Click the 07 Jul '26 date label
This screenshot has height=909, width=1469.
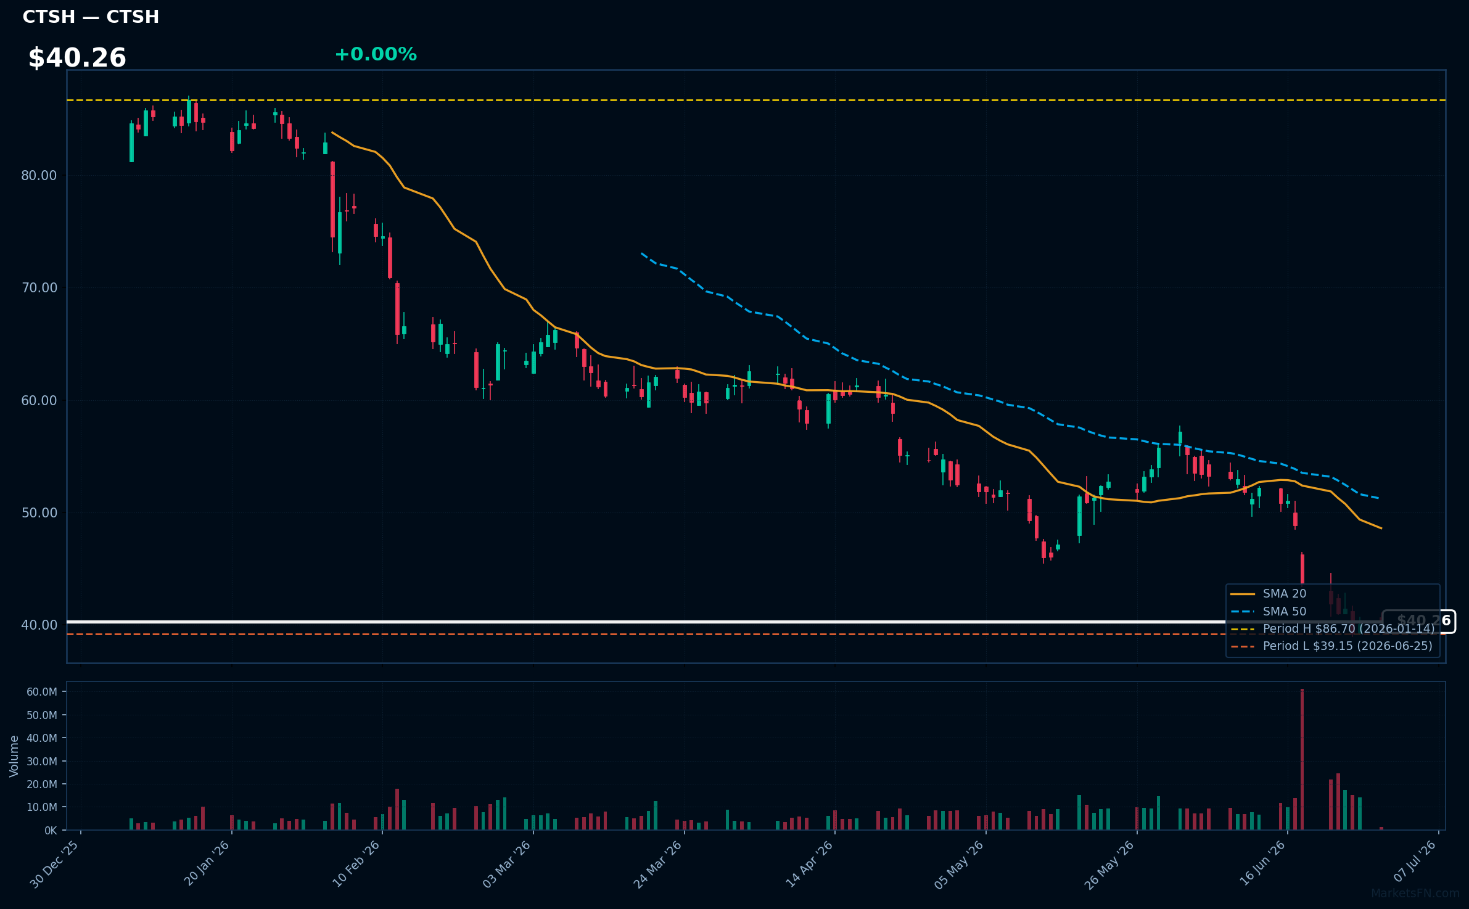(1415, 862)
